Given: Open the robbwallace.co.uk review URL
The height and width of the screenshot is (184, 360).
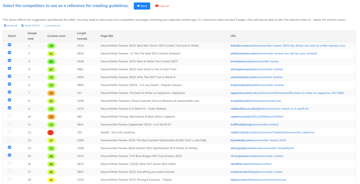Looking at the screenshot, I should coord(270,109).
